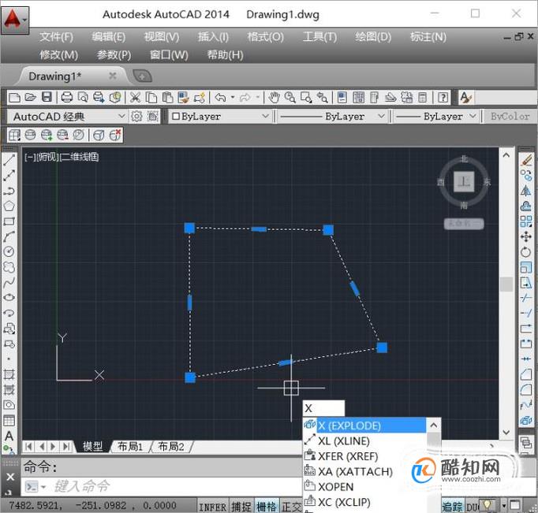
Task: Select the Mirror tool
Action: (x=526, y=191)
